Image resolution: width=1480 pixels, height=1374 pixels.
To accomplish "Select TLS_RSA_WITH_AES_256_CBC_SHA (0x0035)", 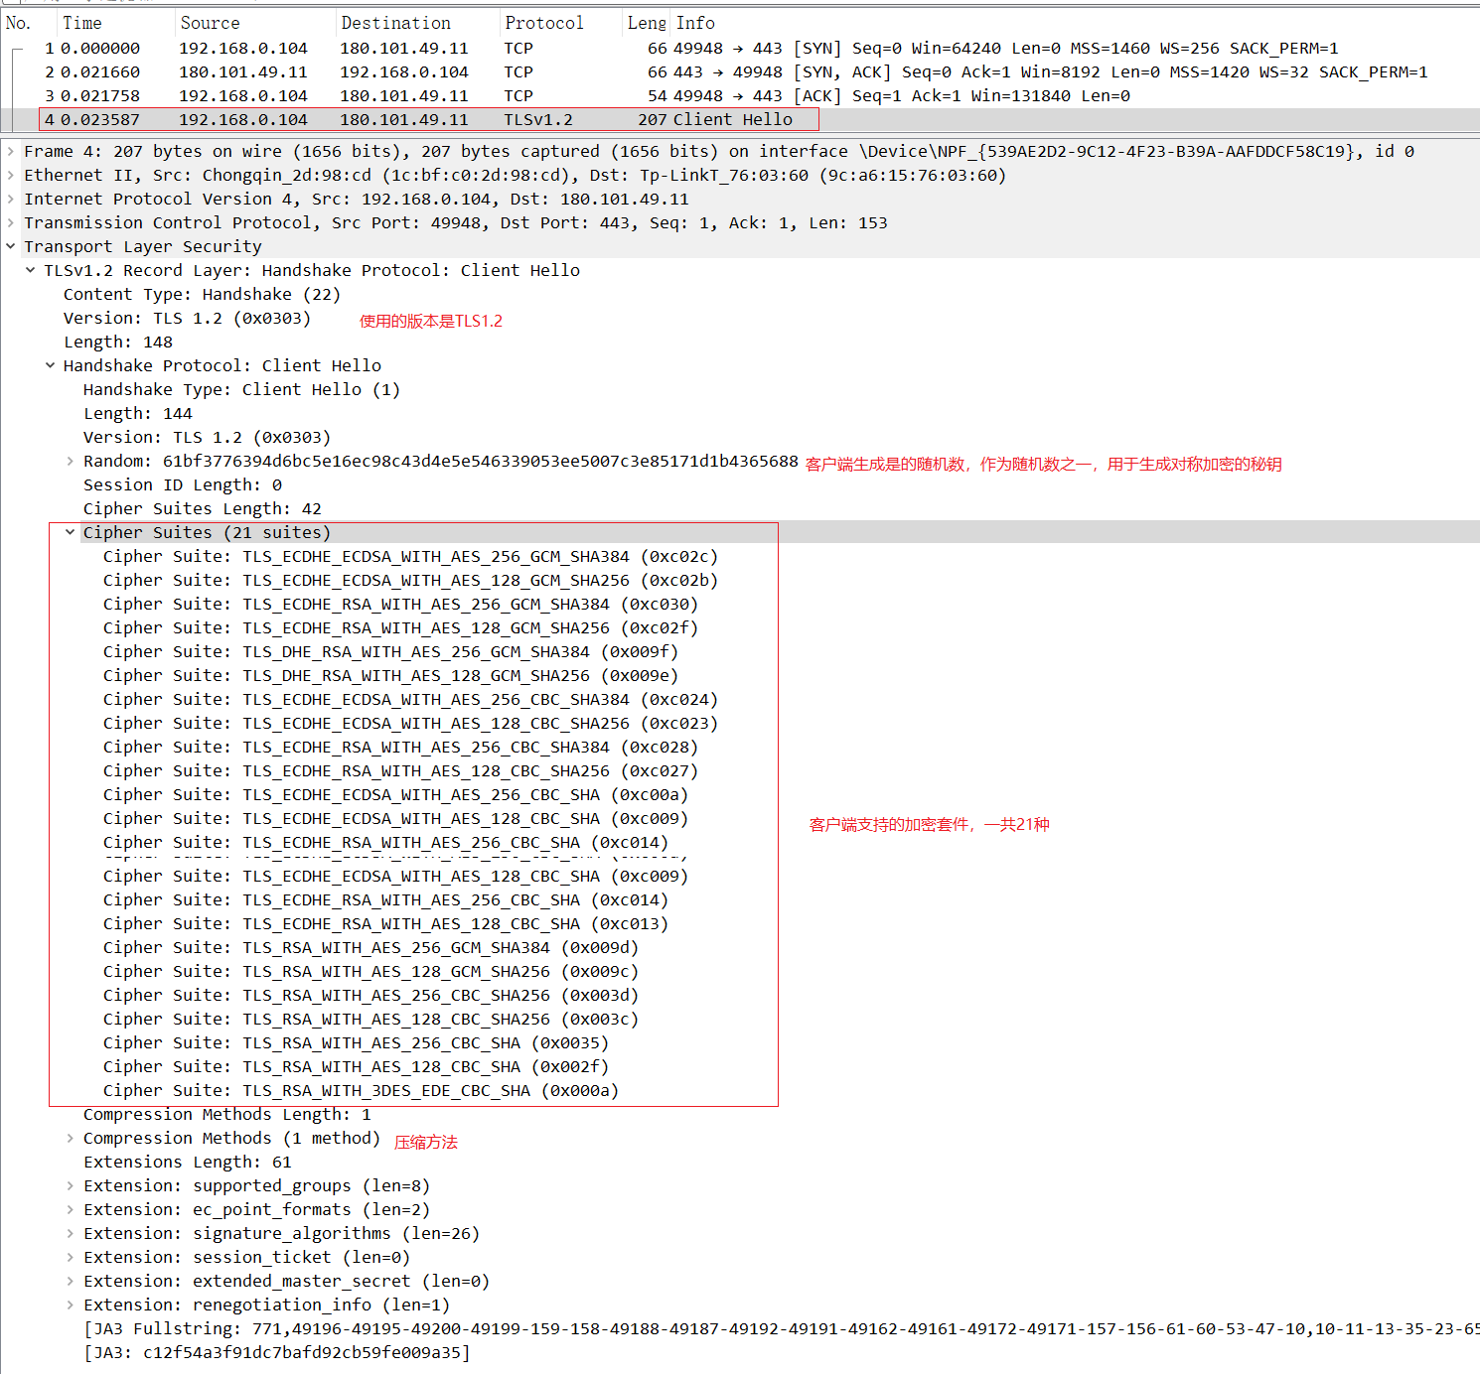I will [x=356, y=1043].
